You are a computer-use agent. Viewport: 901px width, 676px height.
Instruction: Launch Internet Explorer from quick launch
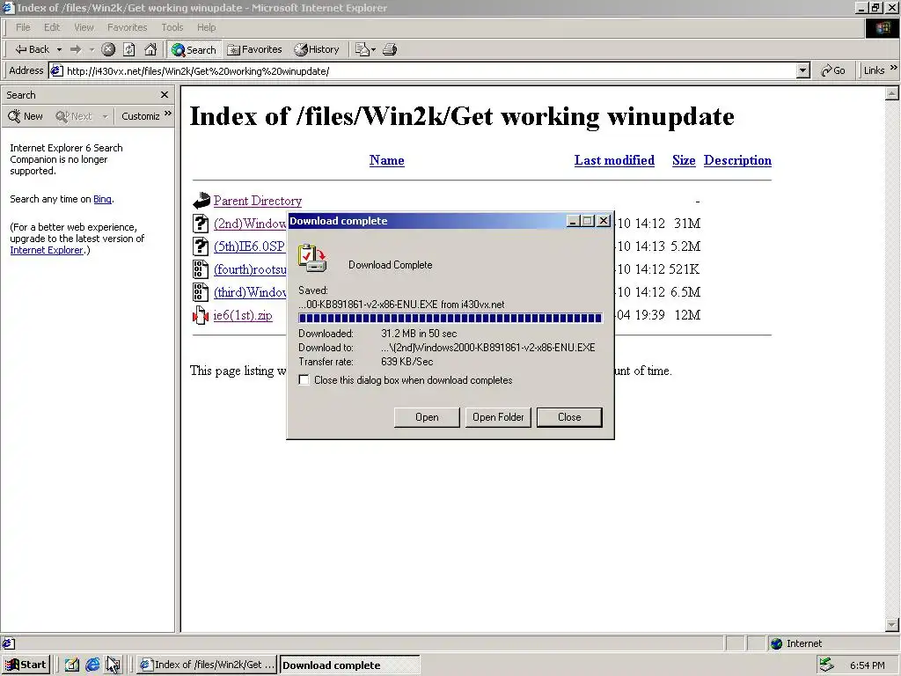pyautogui.click(x=92, y=665)
